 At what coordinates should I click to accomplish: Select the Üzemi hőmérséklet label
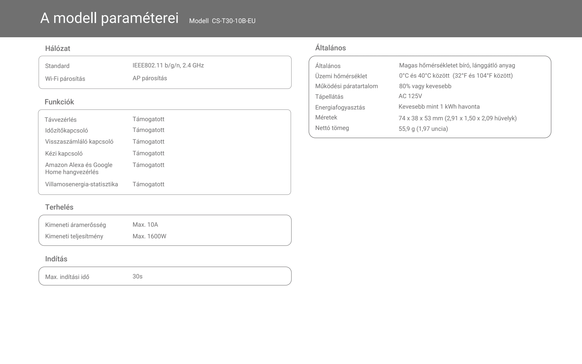click(x=341, y=76)
